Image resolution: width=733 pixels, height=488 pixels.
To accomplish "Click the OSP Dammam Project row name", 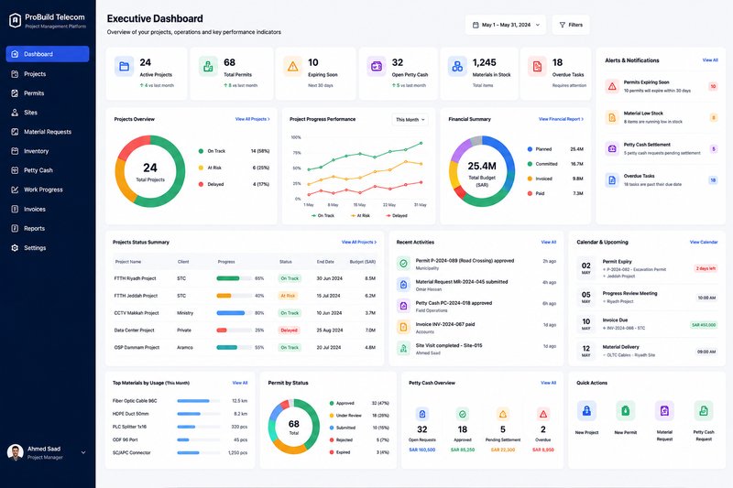I will pos(137,347).
